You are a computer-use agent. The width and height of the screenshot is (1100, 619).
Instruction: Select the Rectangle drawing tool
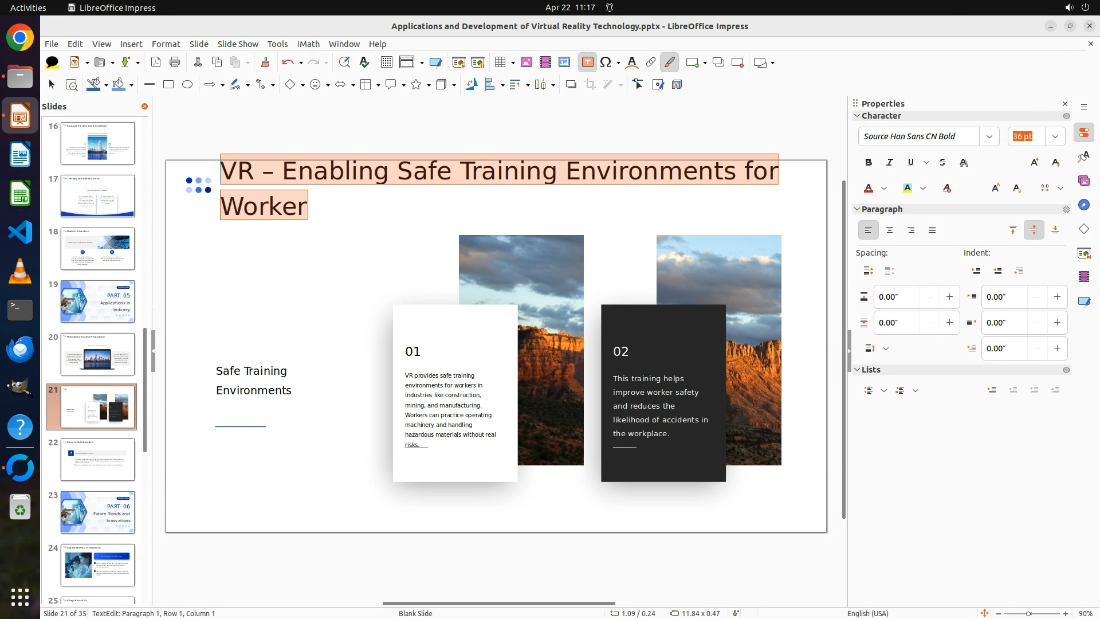[168, 85]
